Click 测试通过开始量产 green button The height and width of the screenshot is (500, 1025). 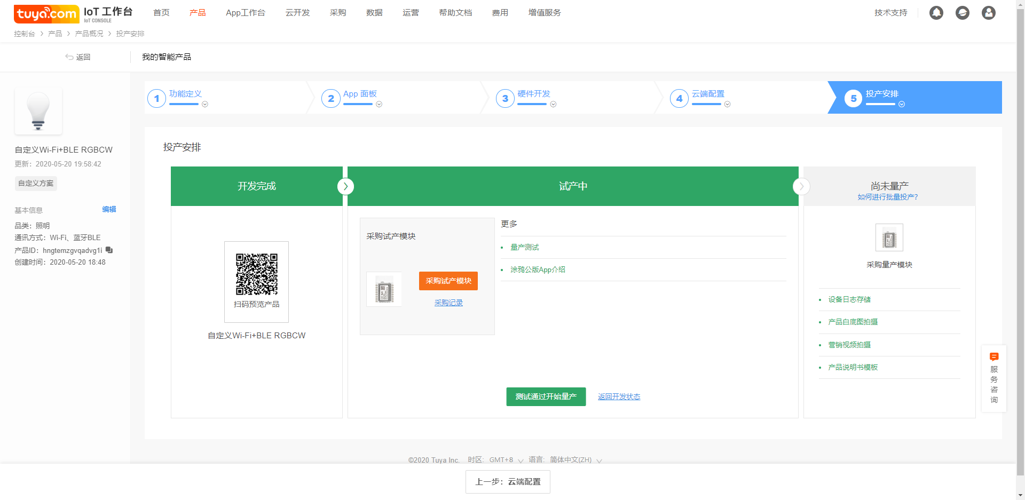pyautogui.click(x=546, y=396)
